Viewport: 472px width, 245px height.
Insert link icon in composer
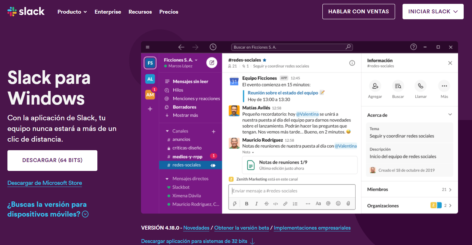coord(285,204)
